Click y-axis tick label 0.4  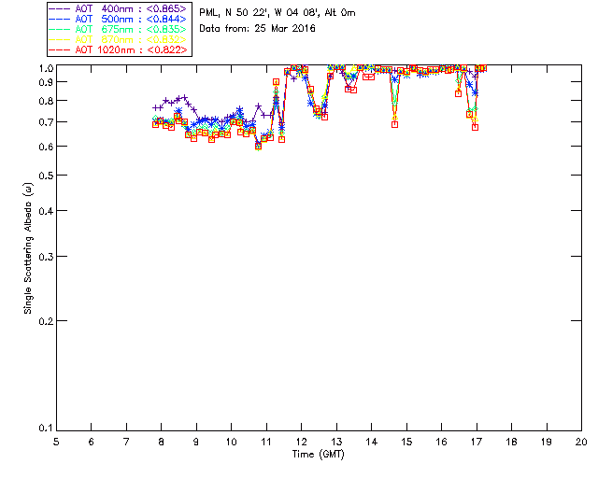[46, 211]
